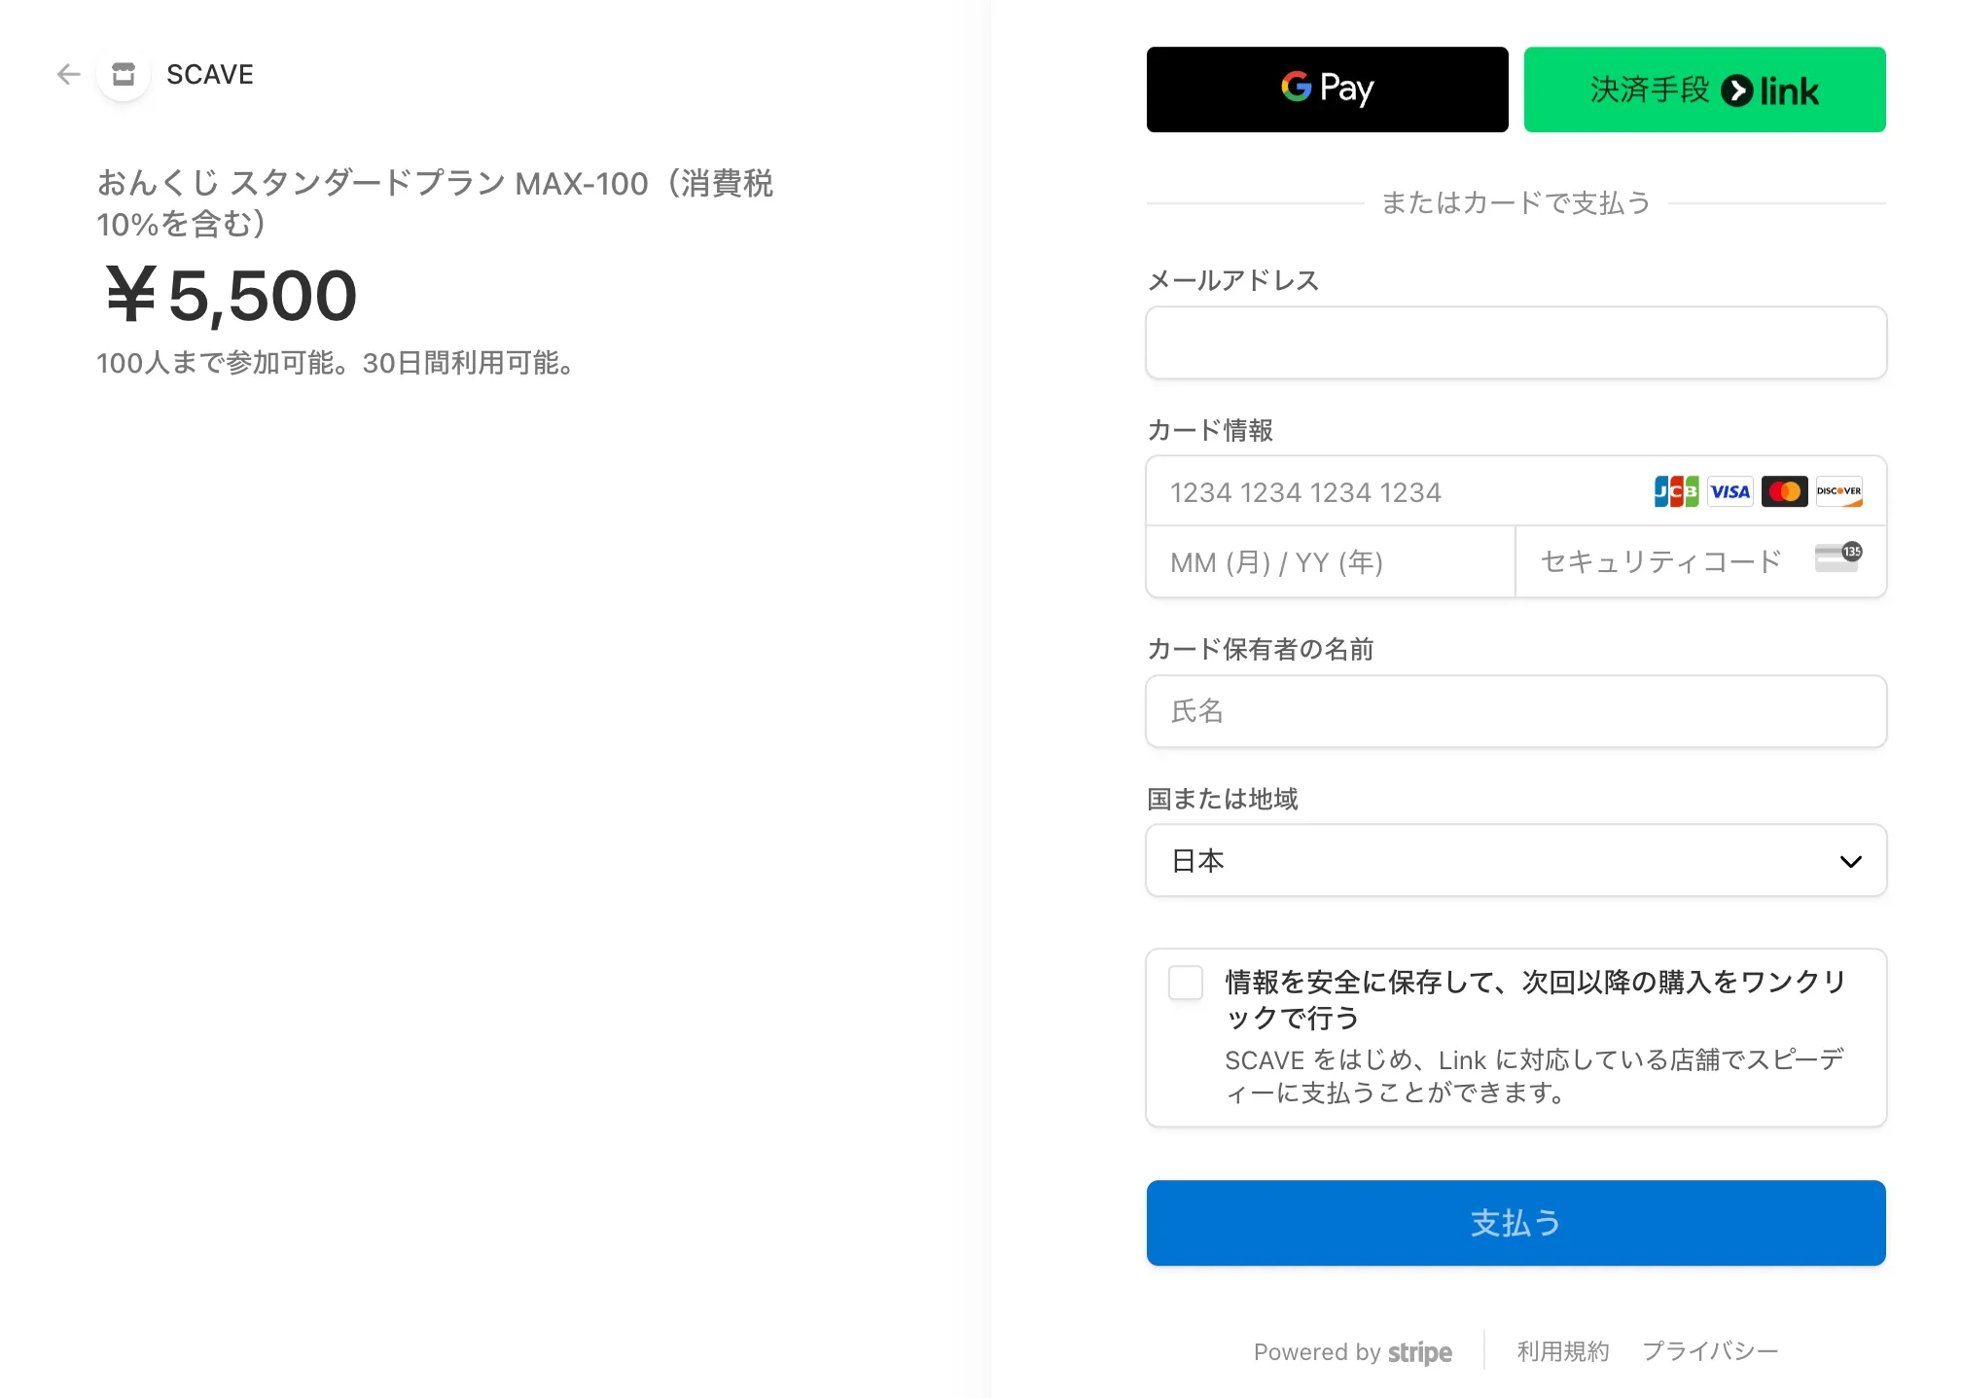Click the Discover card brand icon
Viewport: 1961px width, 1398px height.
[x=1838, y=491]
